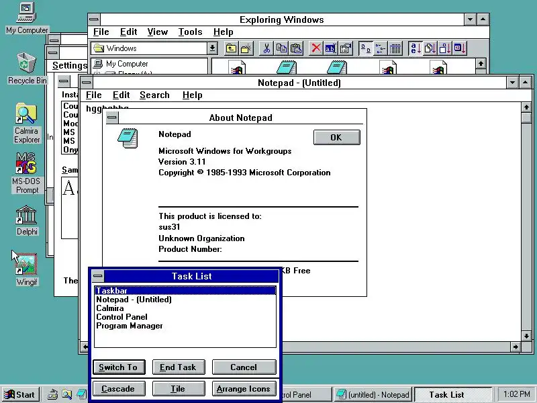
Task: Click the 1:02 PM taskbar clock
Action: coord(516,394)
